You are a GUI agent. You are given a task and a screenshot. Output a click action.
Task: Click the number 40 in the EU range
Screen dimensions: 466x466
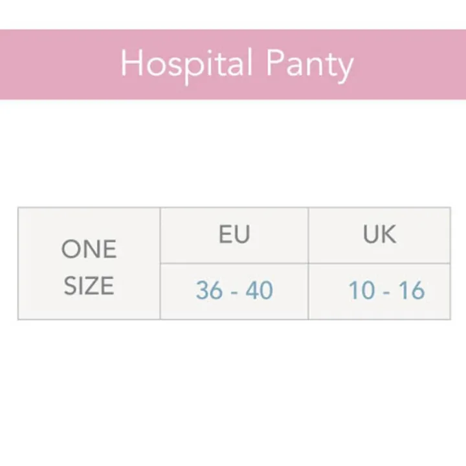(x=259, y=291)
